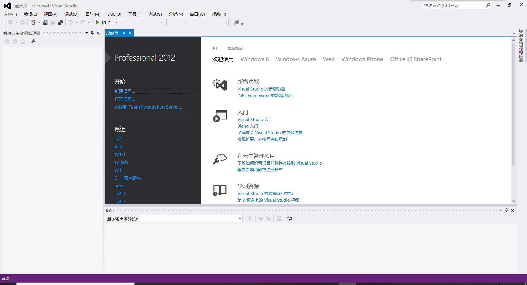Click the Home icon in Solution Explorer
This screenshot has width=527, height=285.
(23, 41)
